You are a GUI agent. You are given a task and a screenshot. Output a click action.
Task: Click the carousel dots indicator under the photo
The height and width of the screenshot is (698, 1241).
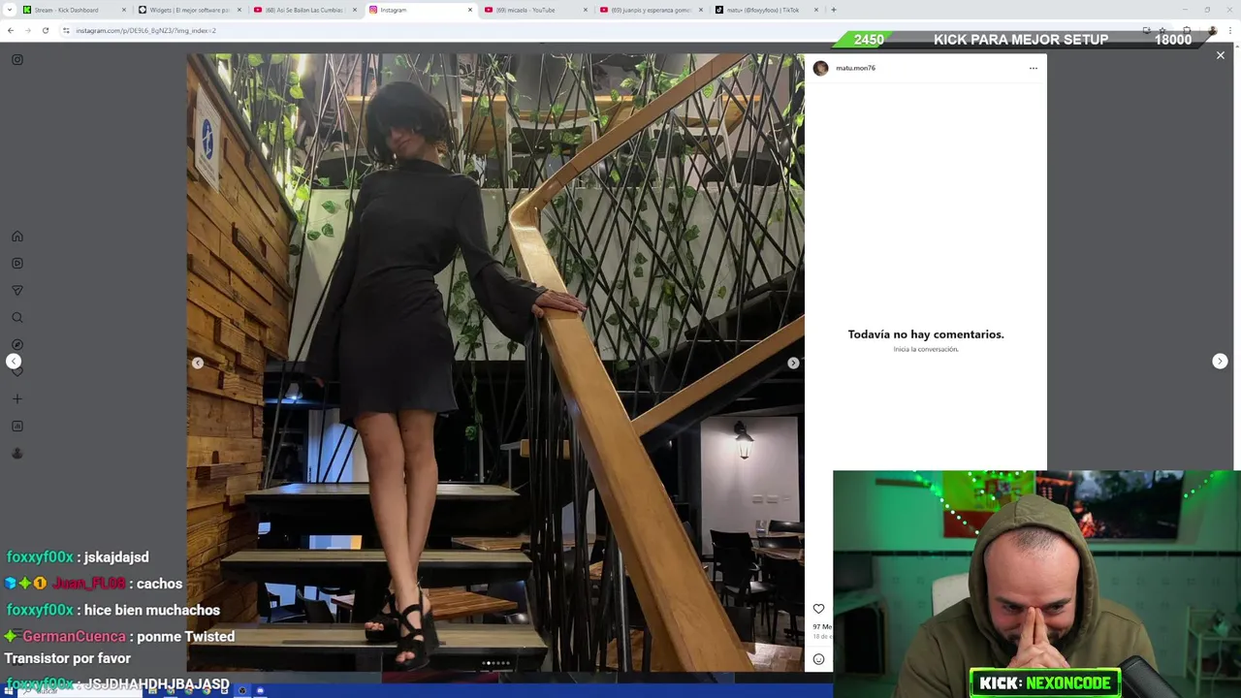coord(495,663)
